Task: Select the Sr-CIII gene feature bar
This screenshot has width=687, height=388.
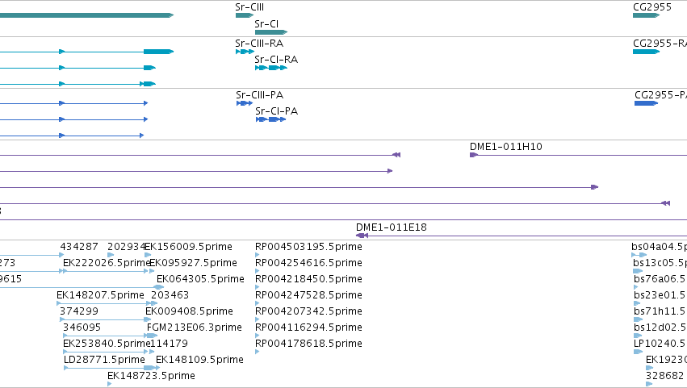Action: pyautogui.click(x=245, y=15)
